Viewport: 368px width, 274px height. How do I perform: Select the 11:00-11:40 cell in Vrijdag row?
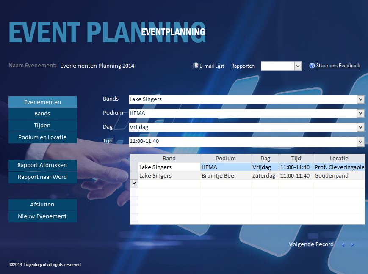(x=296, y=167)
